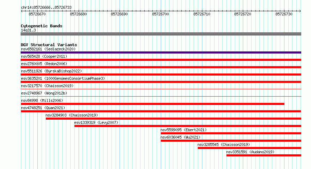Click ruler position 85726670
The height and width of the screenshot is (169, 311).
[37, 14]
